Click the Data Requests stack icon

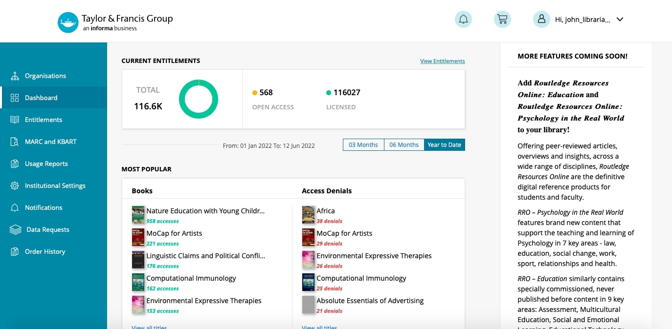tap(16, 229)
